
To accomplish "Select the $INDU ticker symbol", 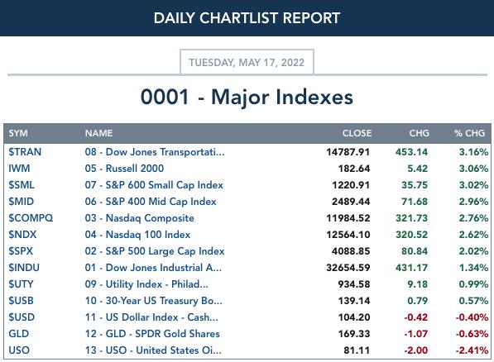I will click(24, 268).
